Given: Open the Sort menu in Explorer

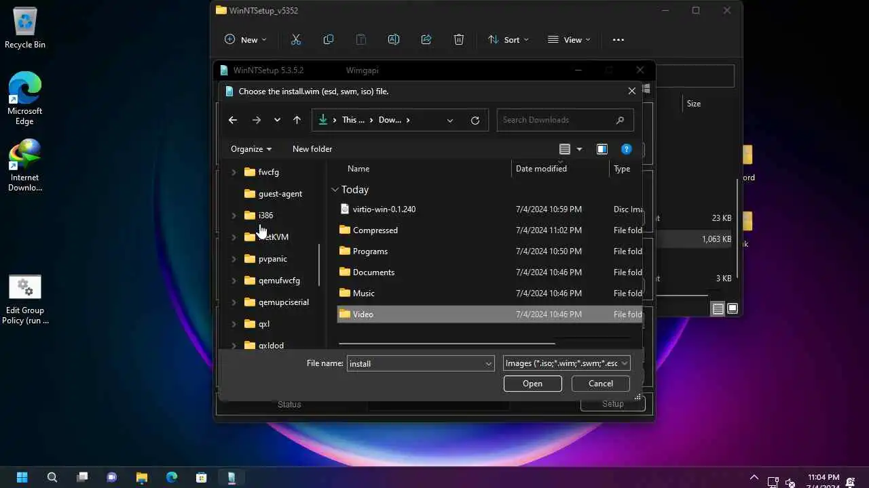Looking at the screenshot, I should (x=508, y=39).
